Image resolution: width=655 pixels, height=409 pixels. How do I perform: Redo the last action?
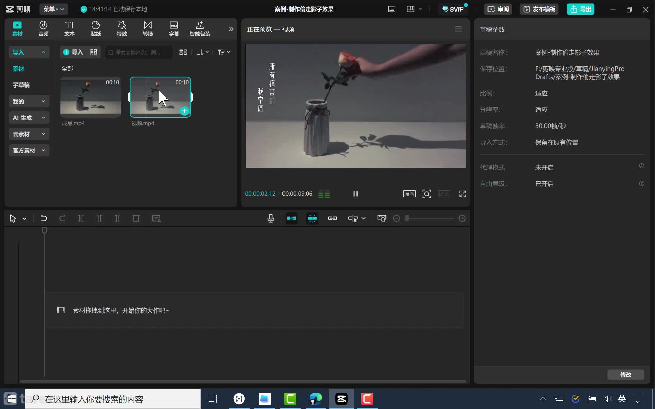(62, 218)
